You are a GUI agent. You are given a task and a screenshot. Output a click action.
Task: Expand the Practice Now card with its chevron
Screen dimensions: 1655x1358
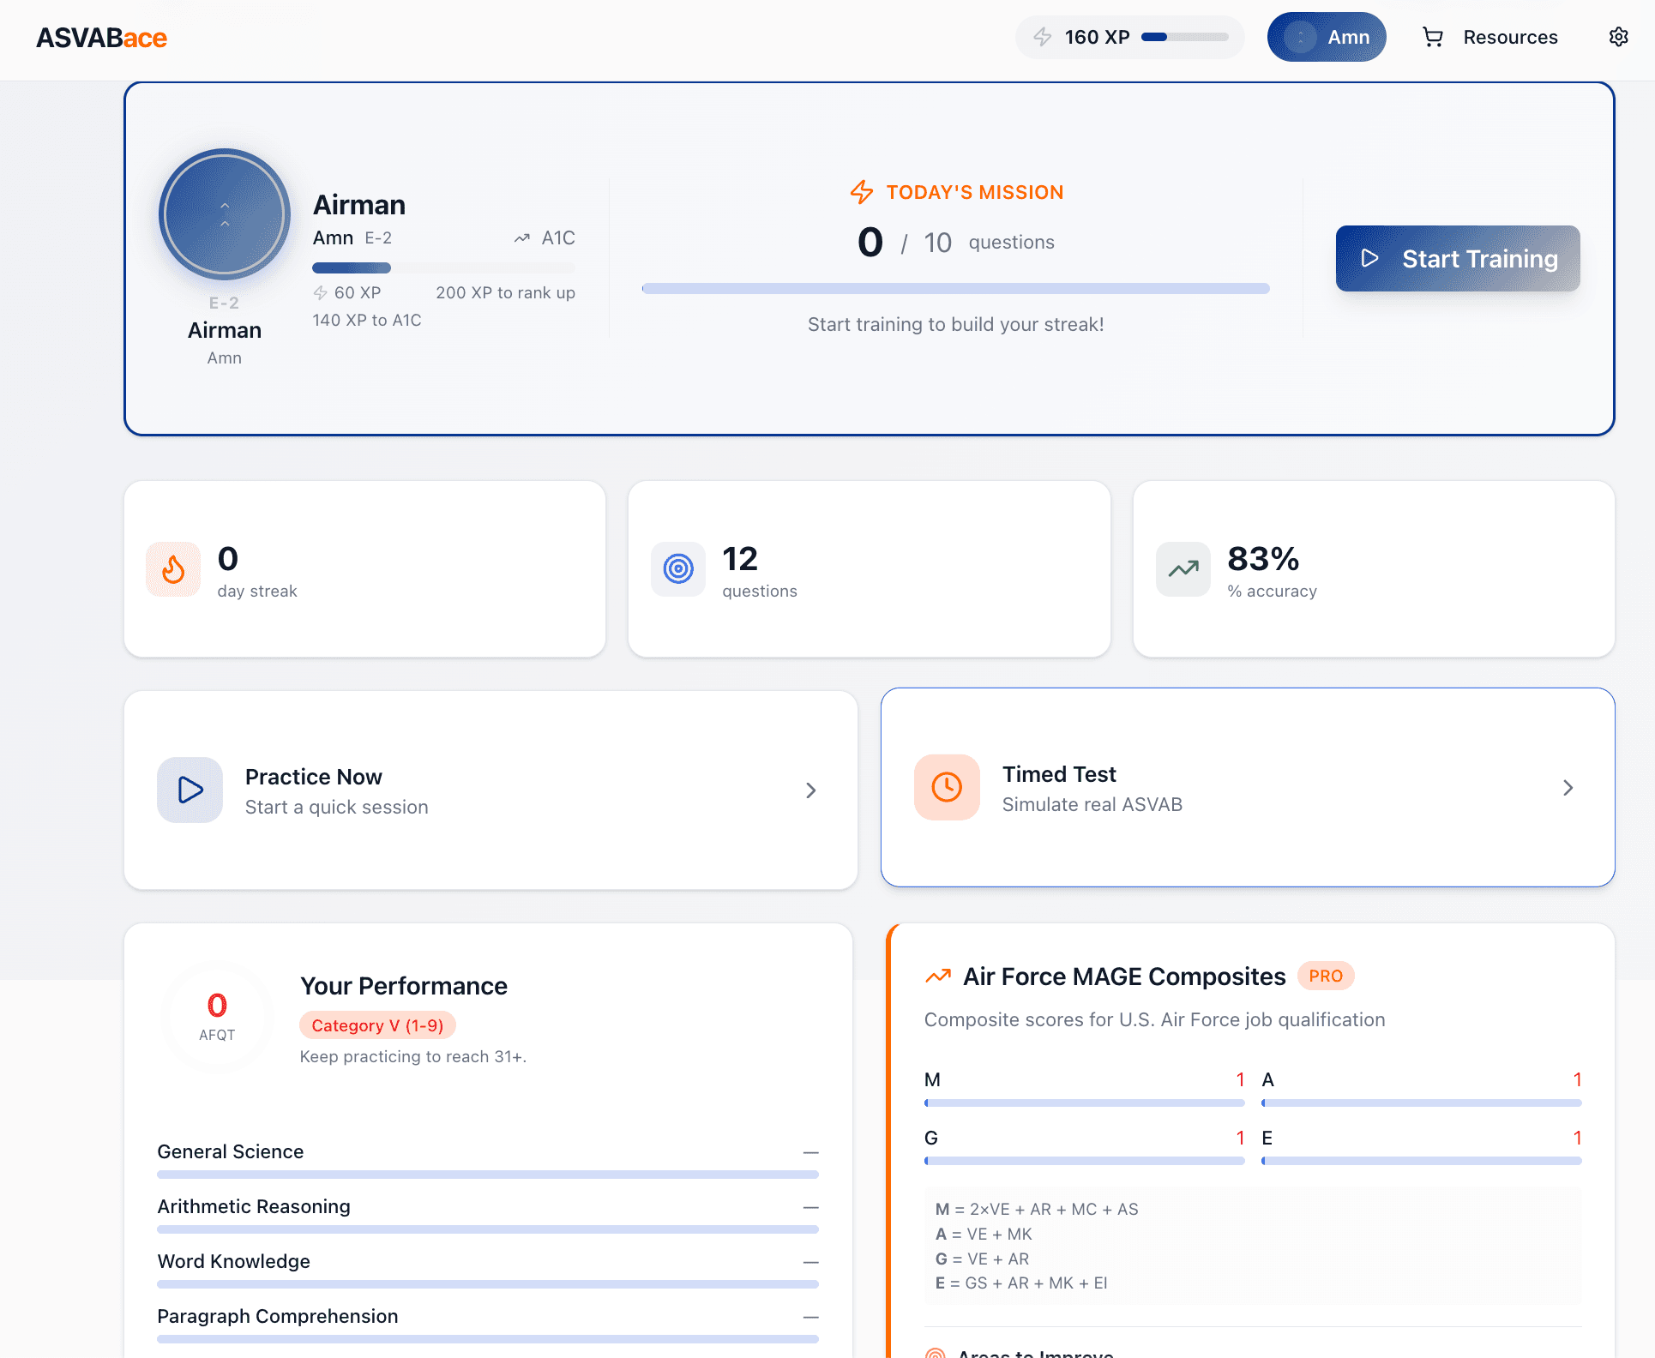[x=810, y=790]
